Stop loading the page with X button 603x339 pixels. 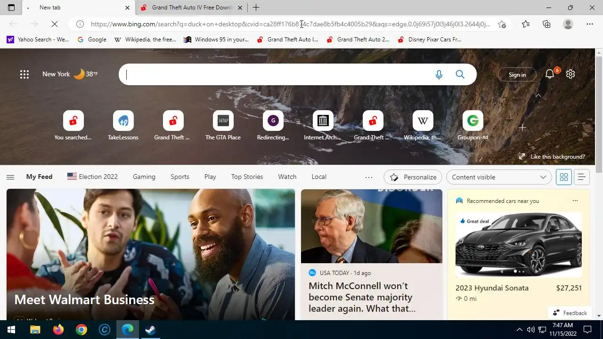54,24
